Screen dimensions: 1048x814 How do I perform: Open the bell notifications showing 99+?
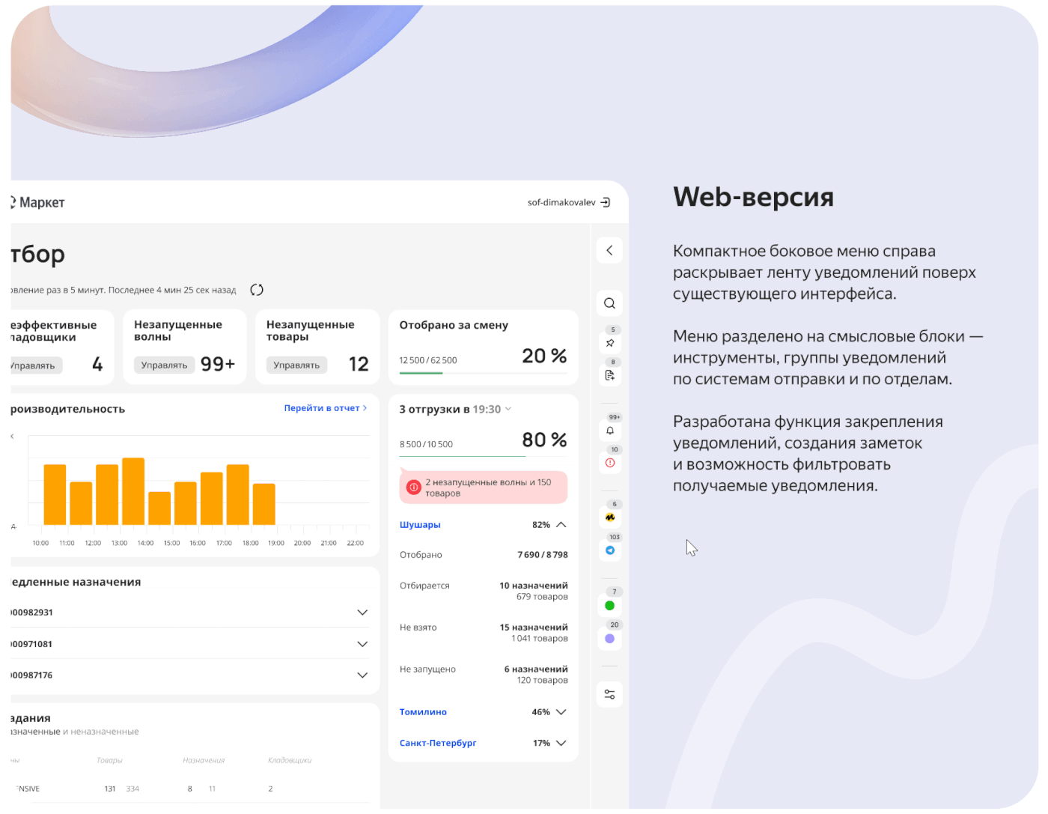pos(610,431)
